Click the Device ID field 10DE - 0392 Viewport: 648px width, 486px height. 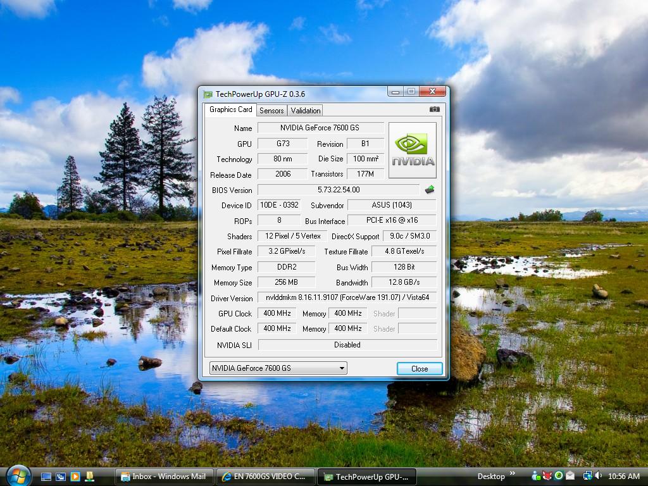tap(279, 205)
